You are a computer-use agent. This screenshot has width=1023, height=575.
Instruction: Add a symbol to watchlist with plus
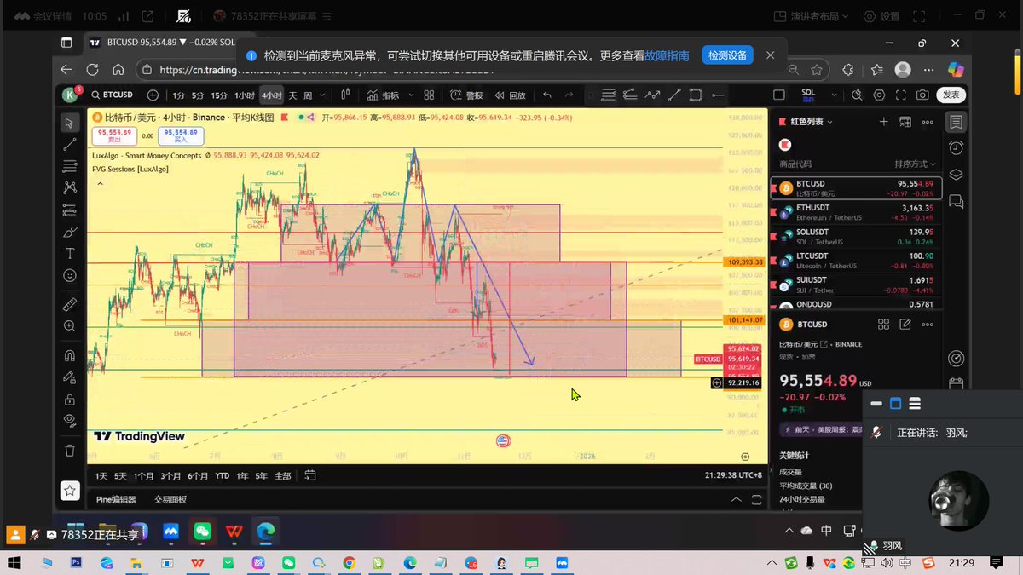tap(884, 122)
